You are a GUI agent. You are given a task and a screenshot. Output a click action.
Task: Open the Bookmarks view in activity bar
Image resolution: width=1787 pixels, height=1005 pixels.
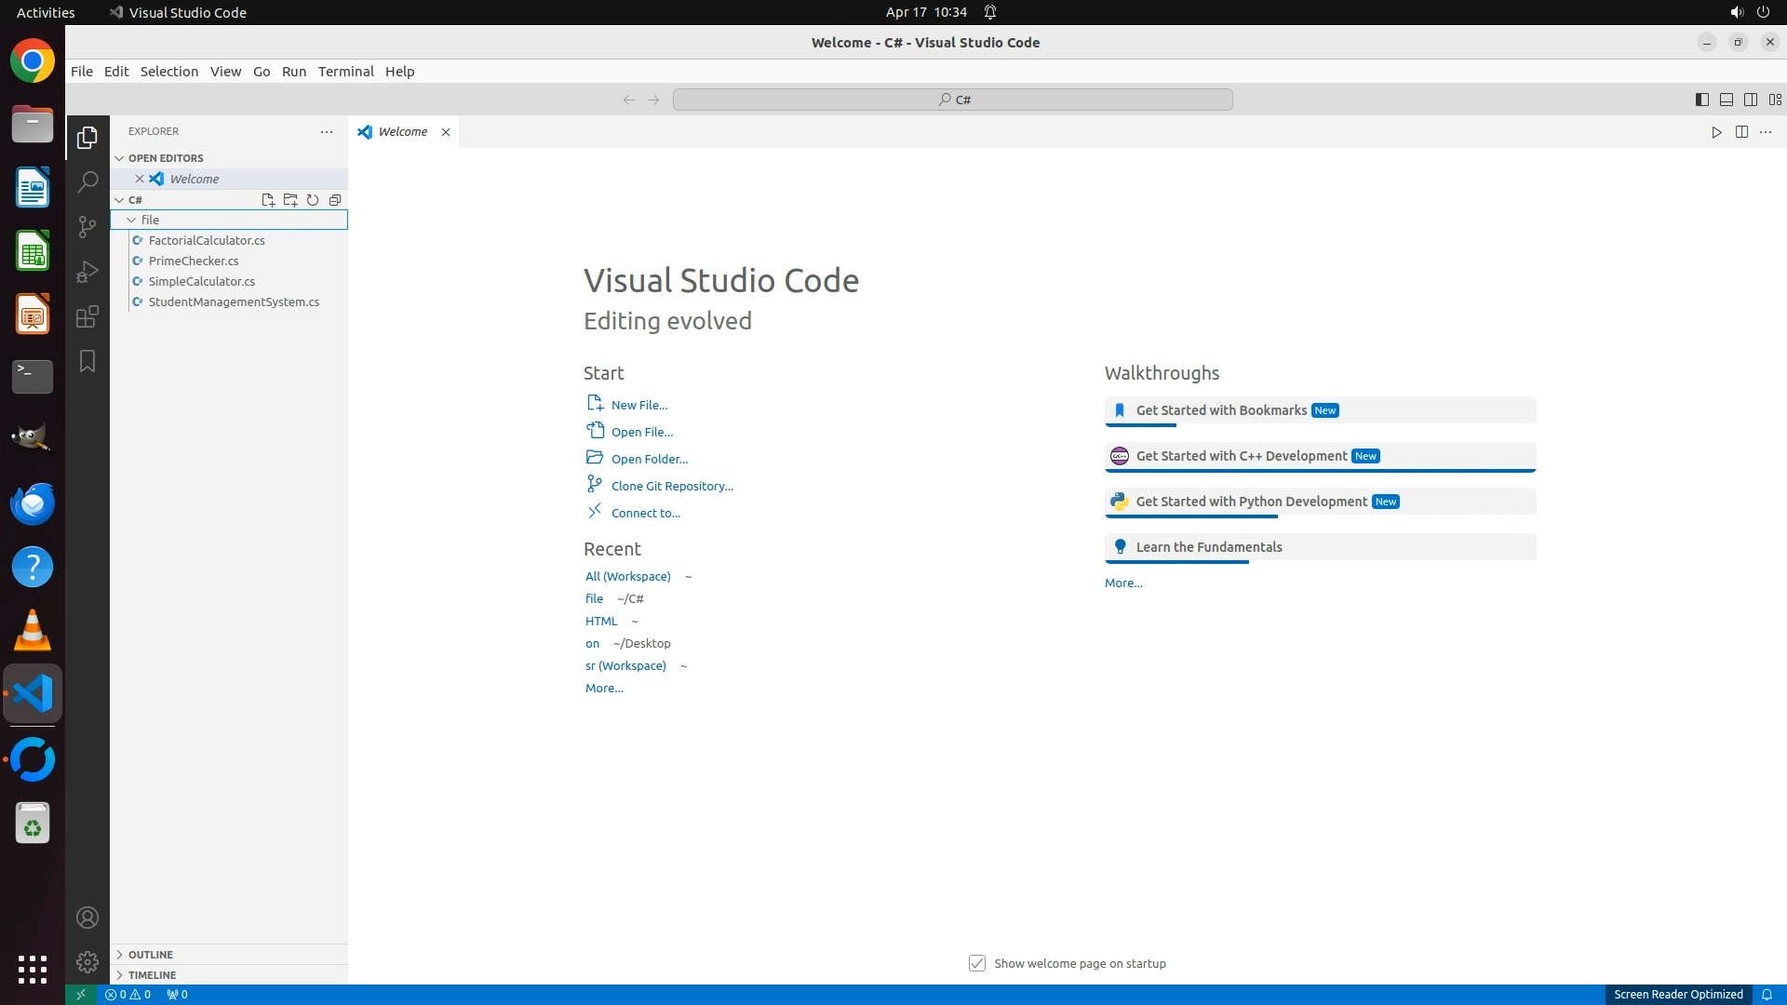(x=87, y=361)
